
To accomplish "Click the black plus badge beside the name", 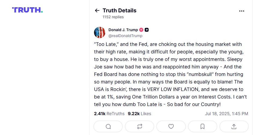I will 147,30.
